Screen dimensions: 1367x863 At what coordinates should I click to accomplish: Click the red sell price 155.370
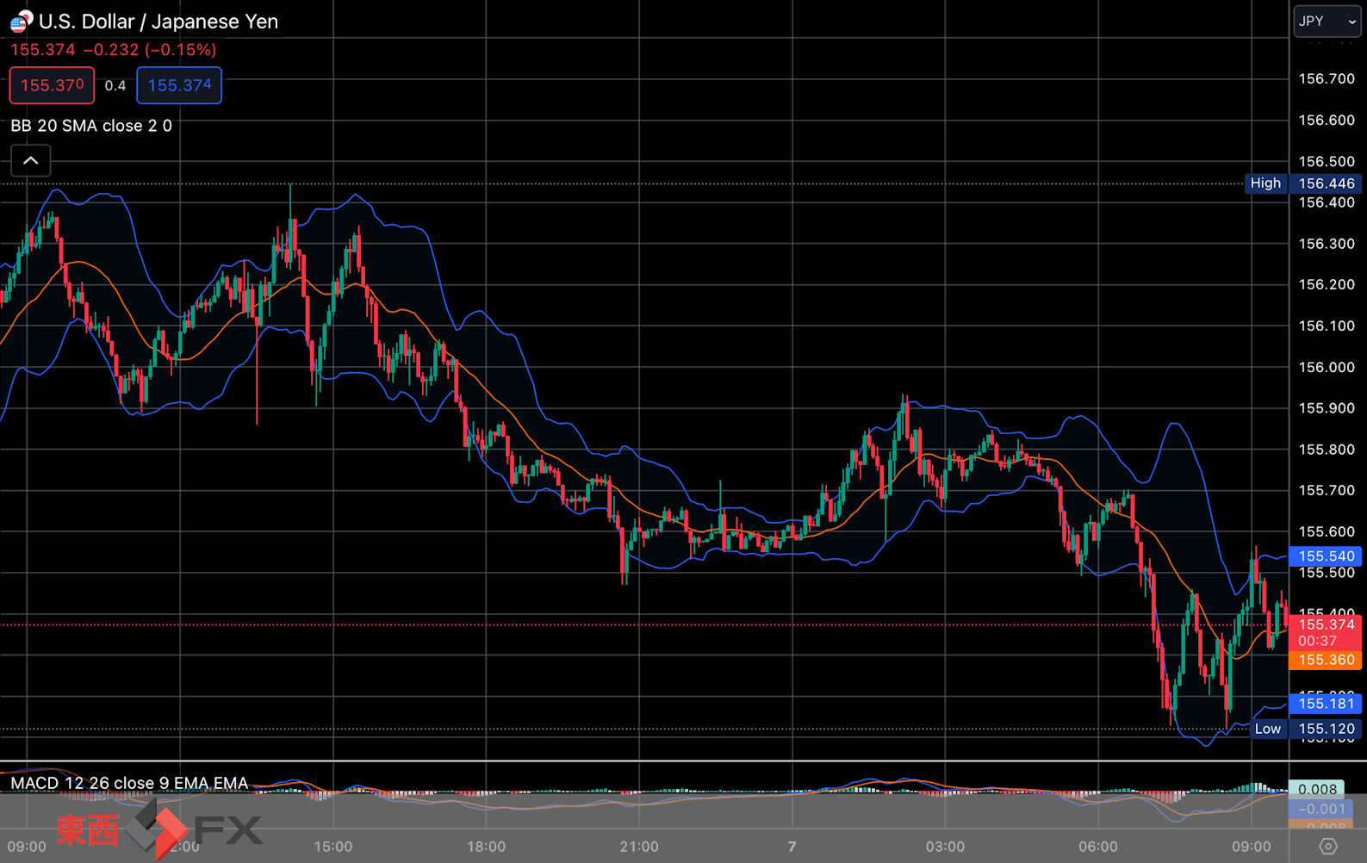52,85
